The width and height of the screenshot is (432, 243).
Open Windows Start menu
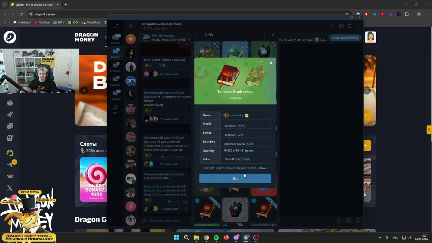click(x=176, y=238)
